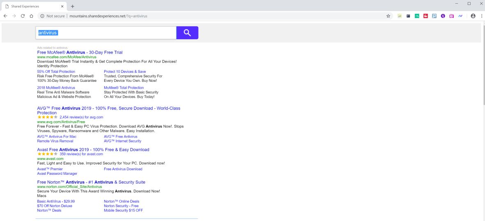Open the purple Q extension
This screenshot has height=221, width=485.
coord(443,16)
